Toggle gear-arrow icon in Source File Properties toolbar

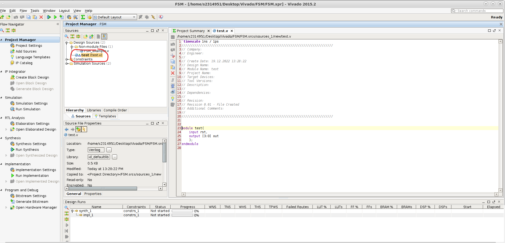[x=78, y=129]
